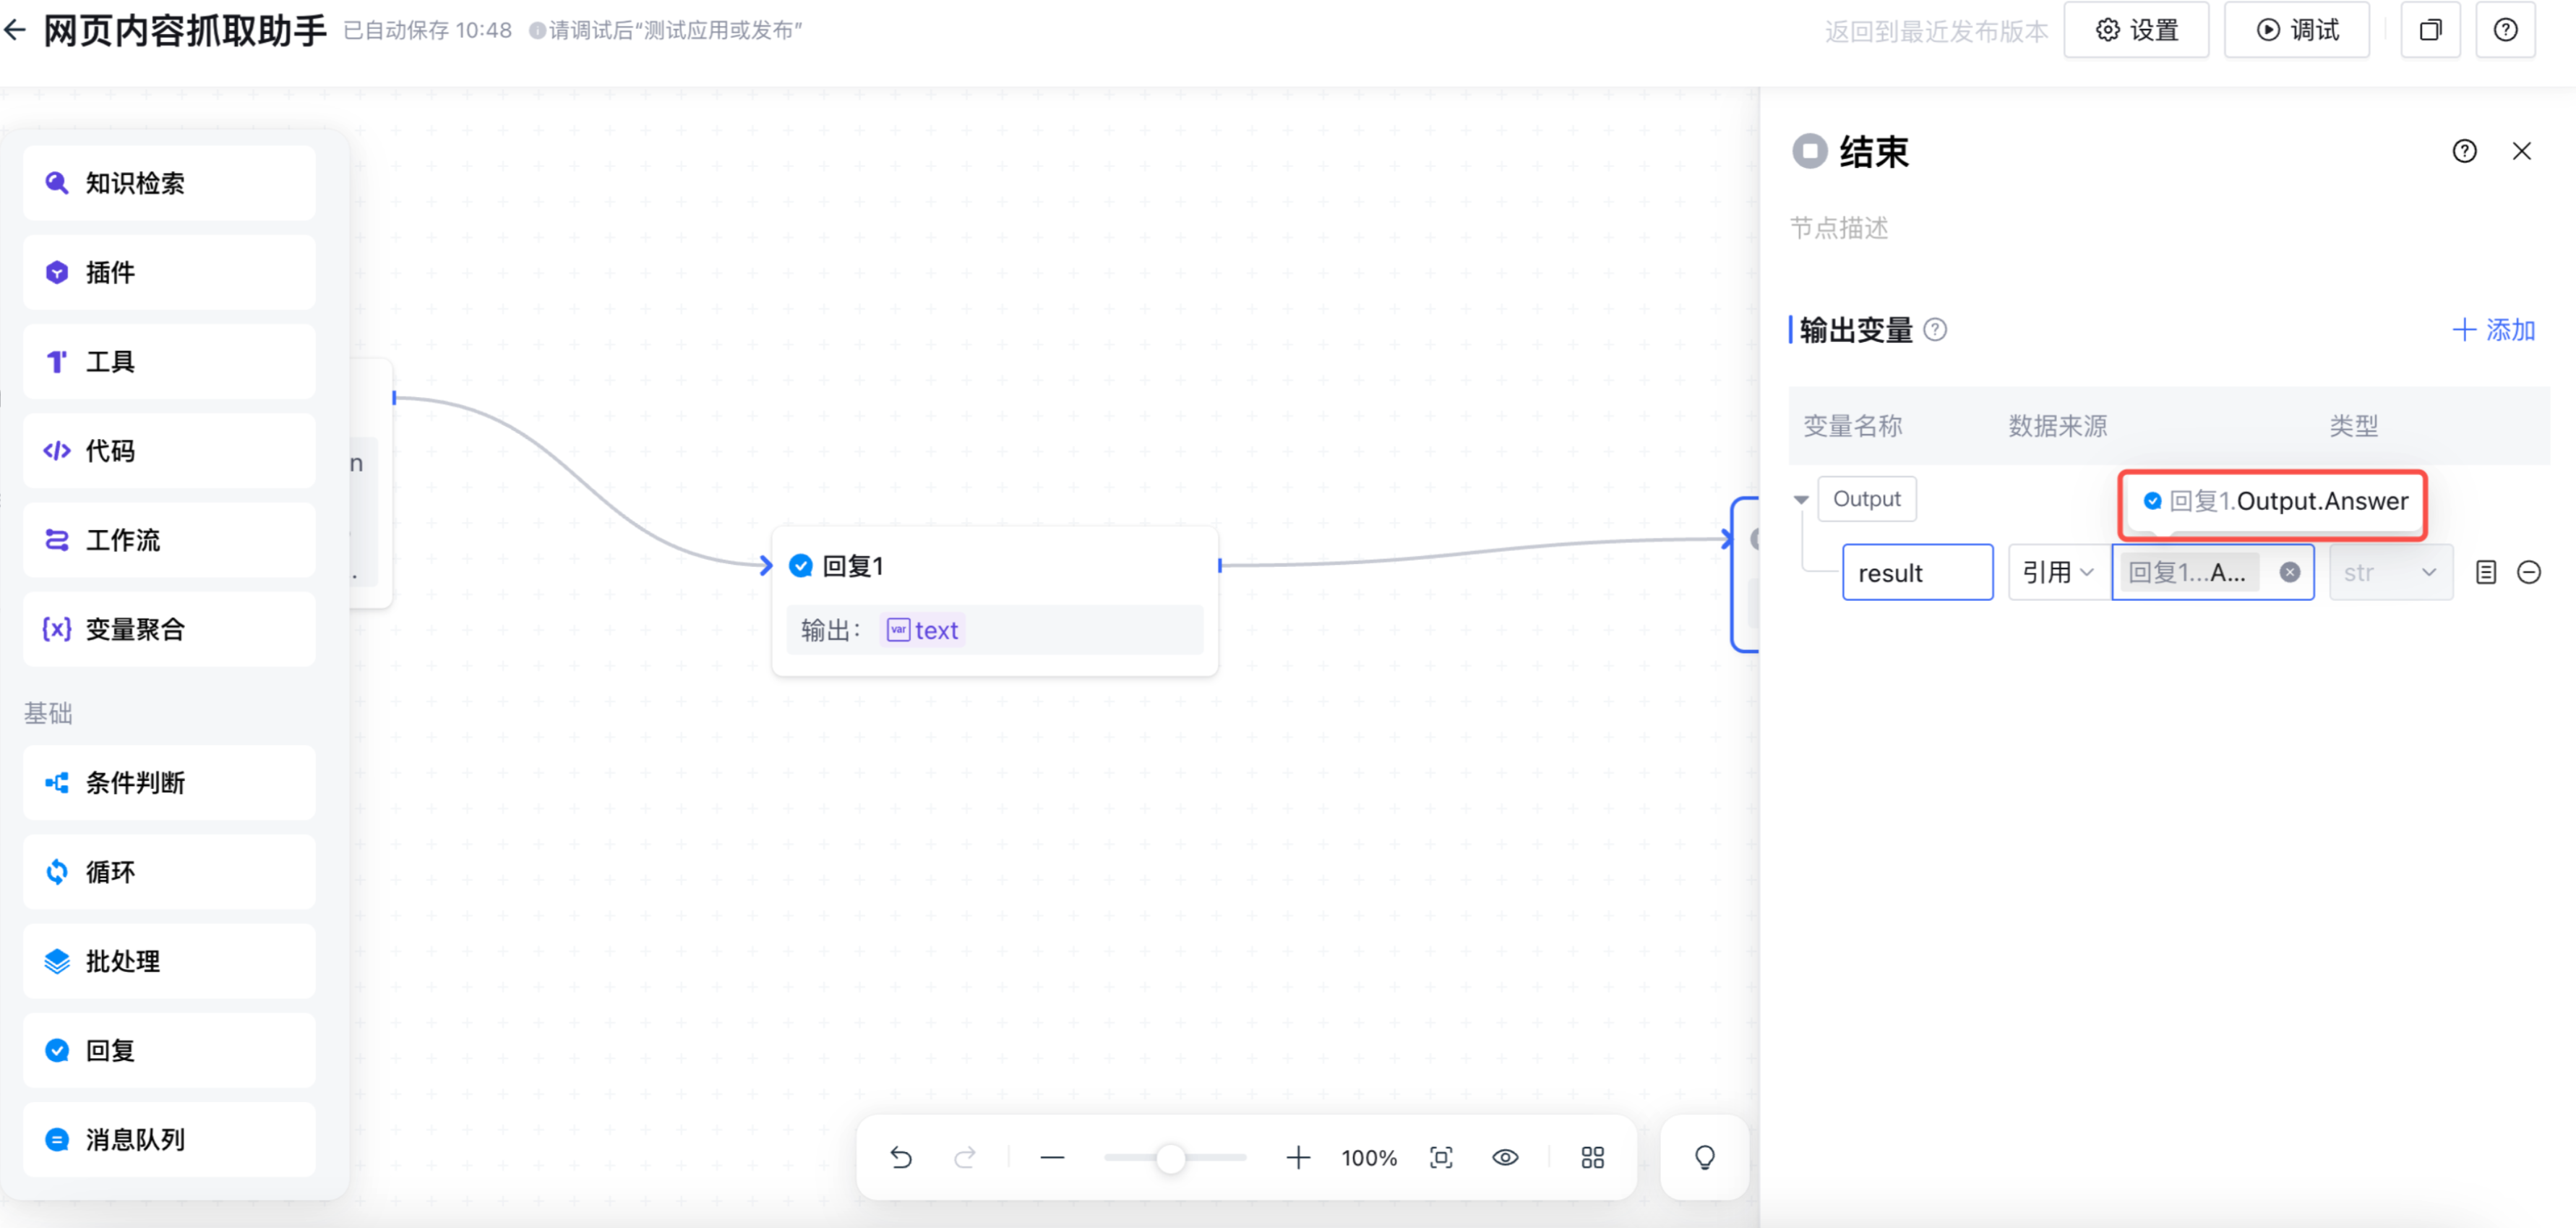Click the remove variable minus icon

click(2528, 573)
